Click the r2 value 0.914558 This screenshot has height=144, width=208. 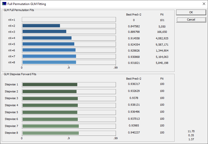coord(134,38)
